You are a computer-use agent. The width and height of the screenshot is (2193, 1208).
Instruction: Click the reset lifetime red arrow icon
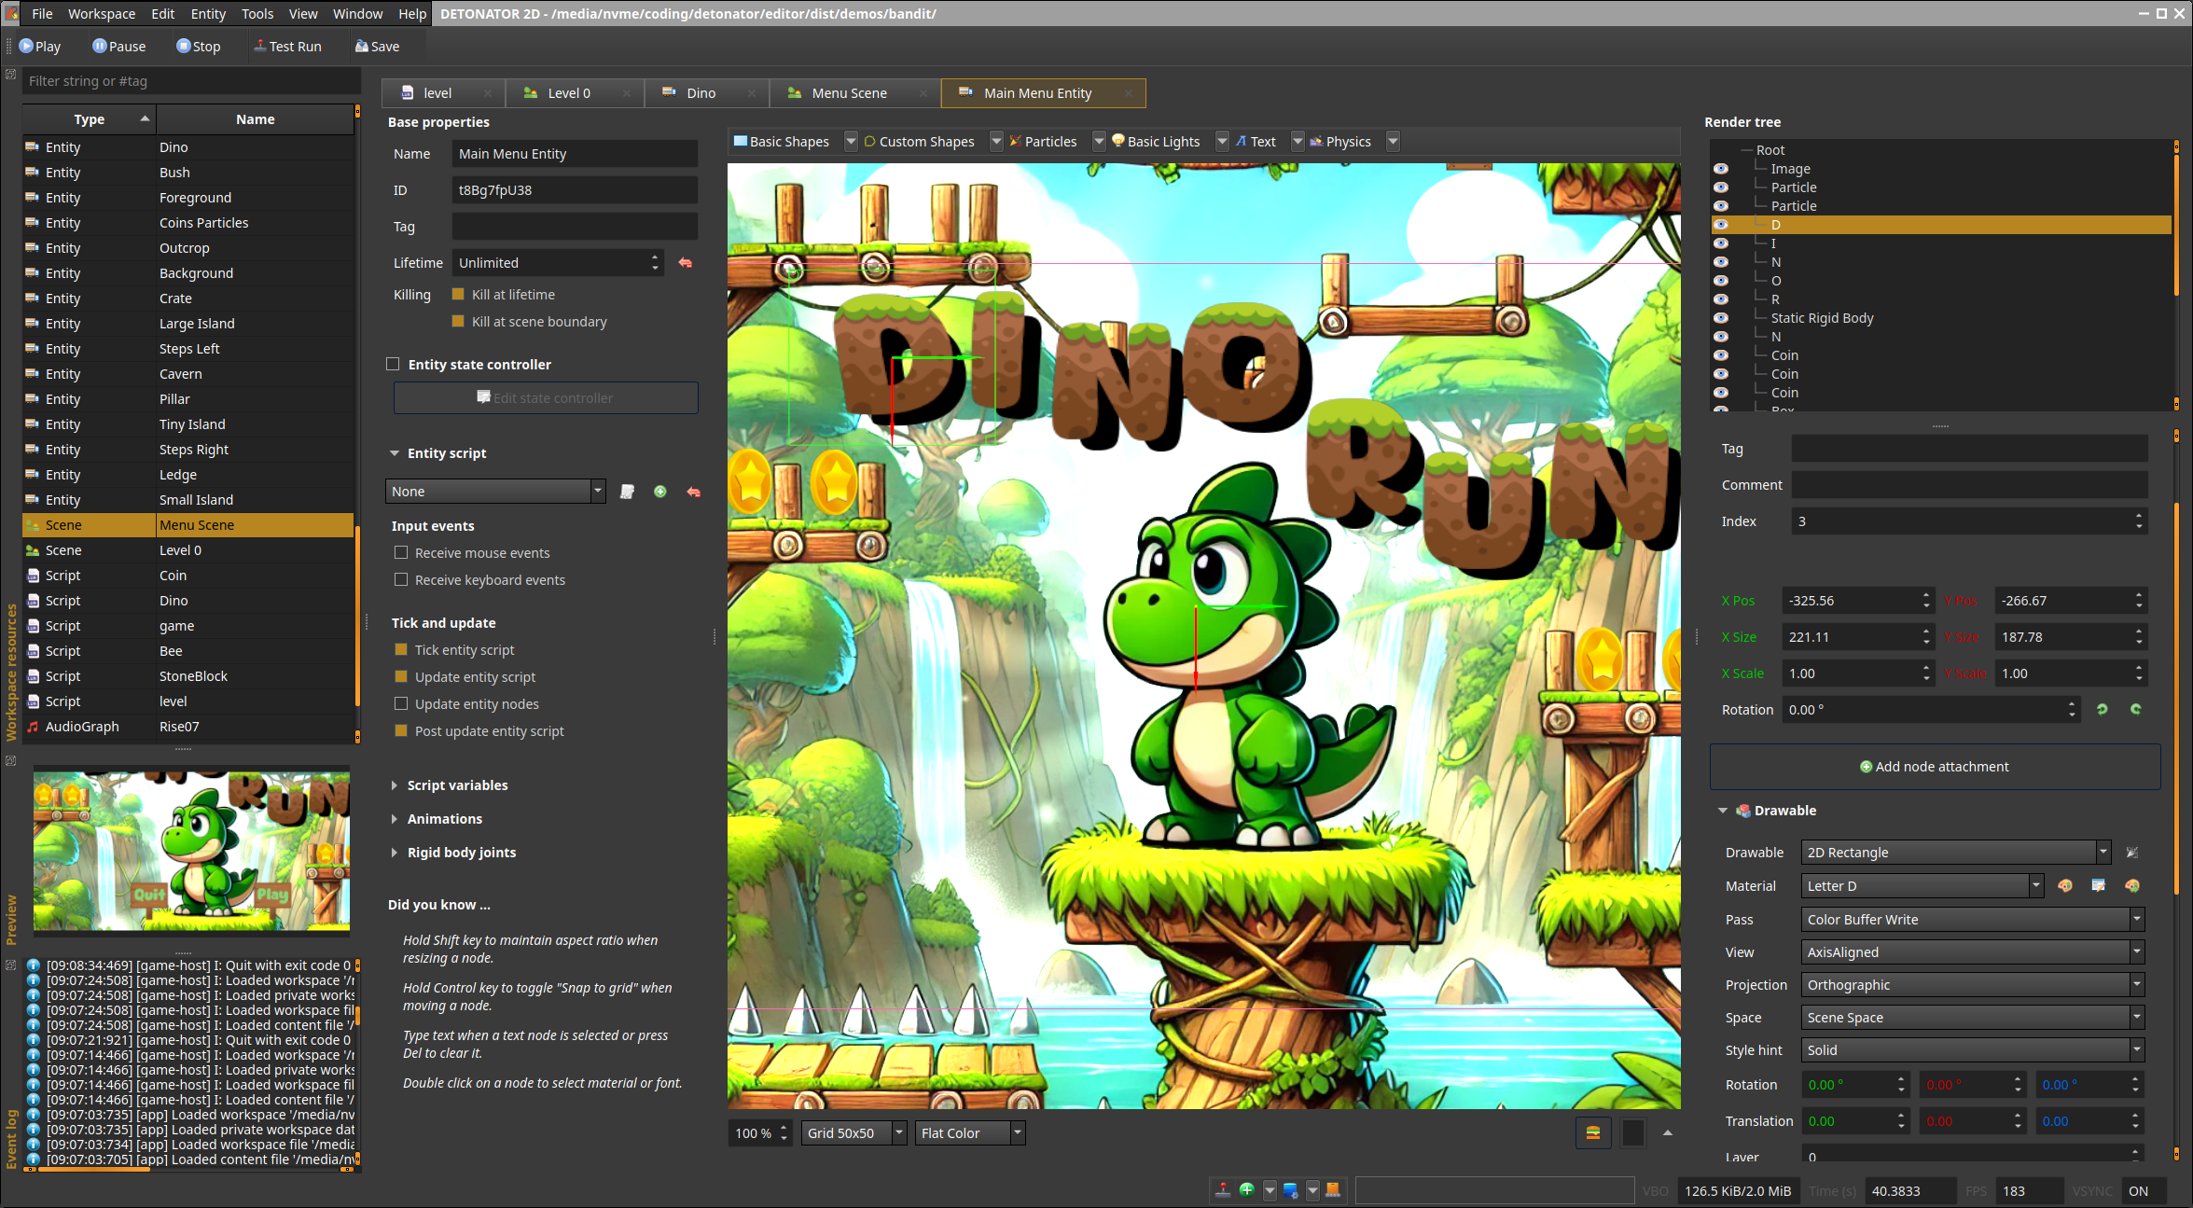click(686, 263)
